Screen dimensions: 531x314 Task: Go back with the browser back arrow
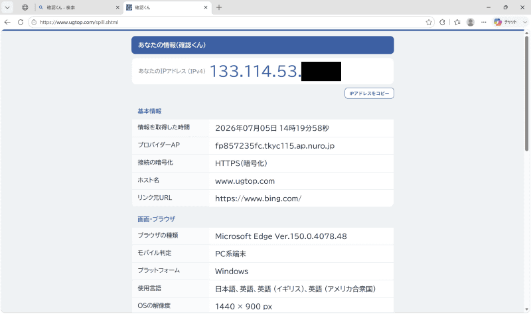click(x=7, y=22)
